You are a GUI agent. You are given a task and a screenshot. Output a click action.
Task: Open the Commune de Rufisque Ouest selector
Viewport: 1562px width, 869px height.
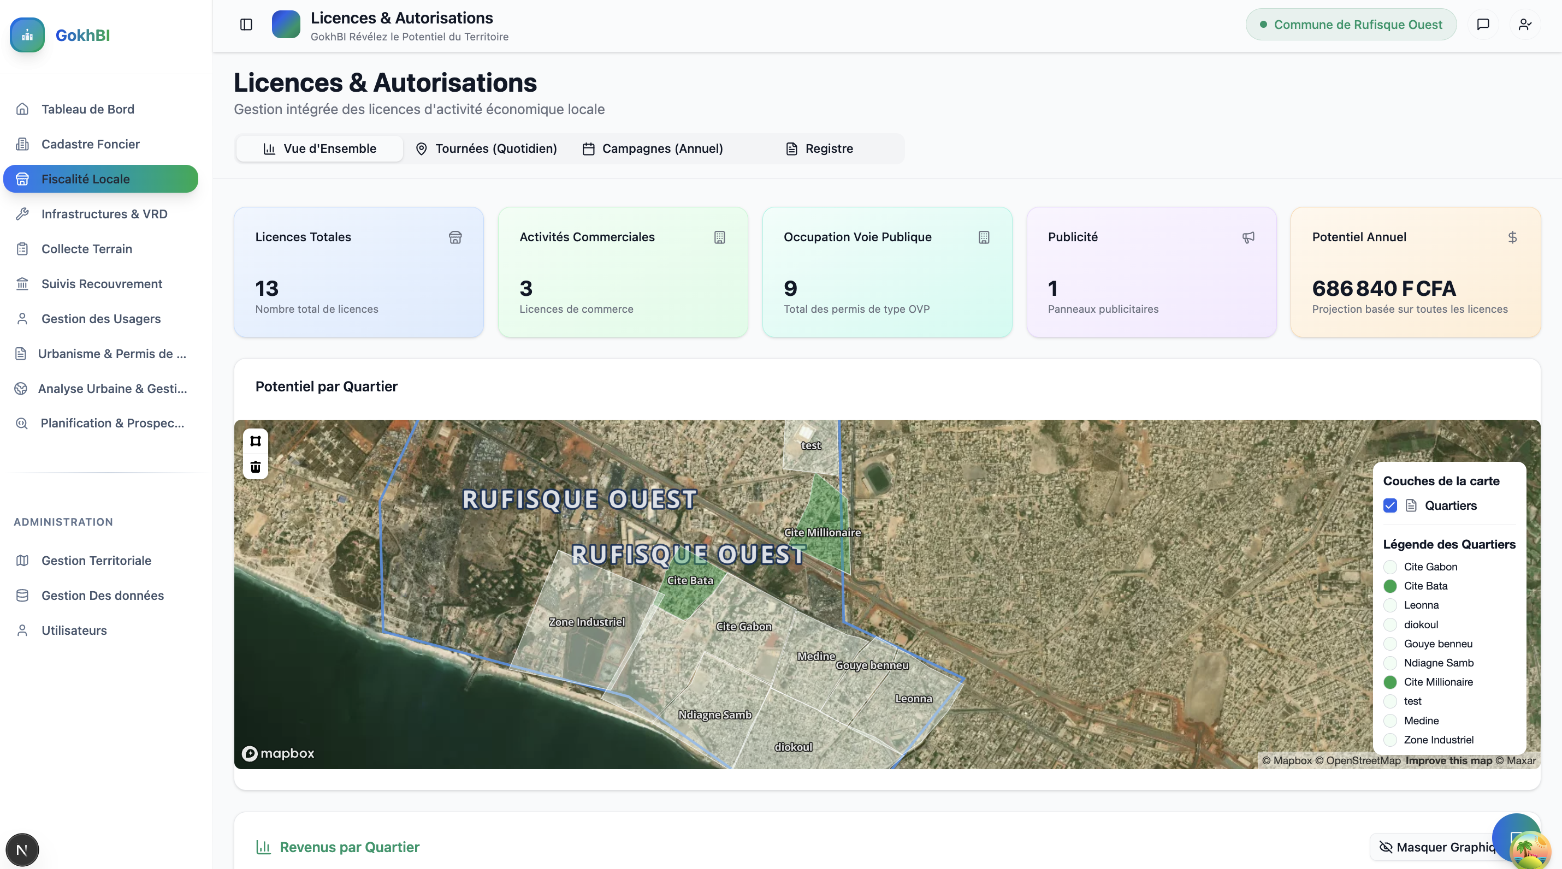point(1351,25)
